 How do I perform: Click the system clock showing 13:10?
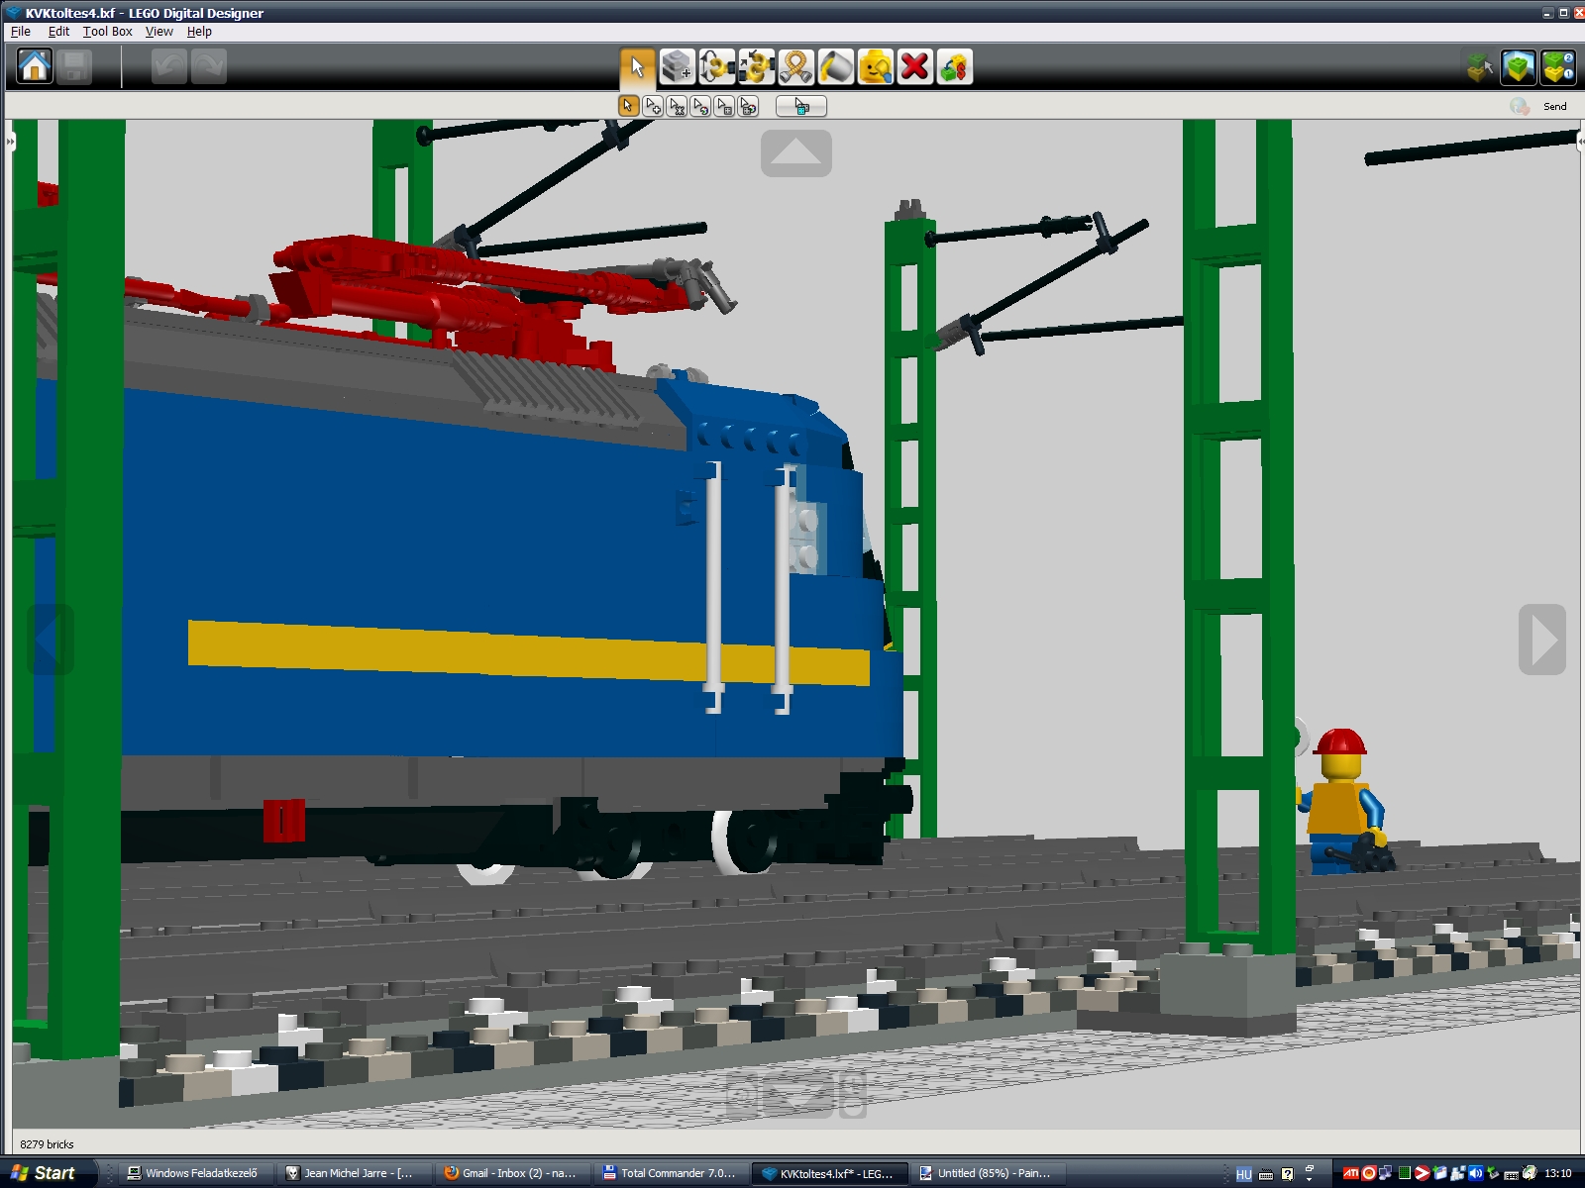coord(1558,1173)
